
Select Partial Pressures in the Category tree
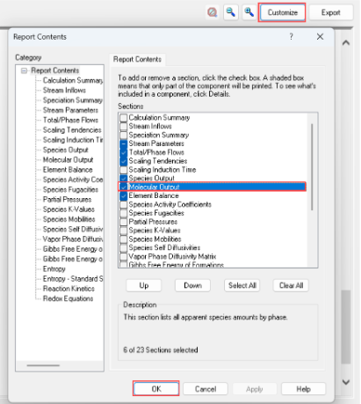point(67,200)
